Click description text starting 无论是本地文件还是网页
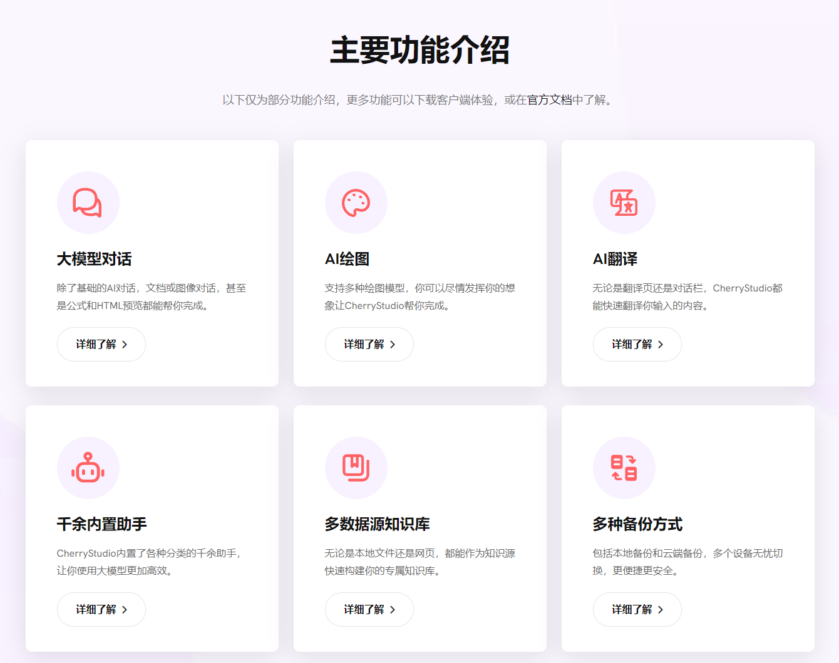Viewport: 839px width, 663px height. tap(419, 562)
